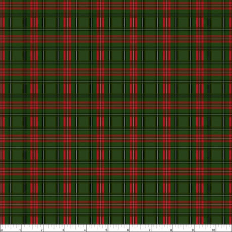Click the ruler number "10"
The width and height of the screenshot is (232, 232).
(x=213, y=230)
